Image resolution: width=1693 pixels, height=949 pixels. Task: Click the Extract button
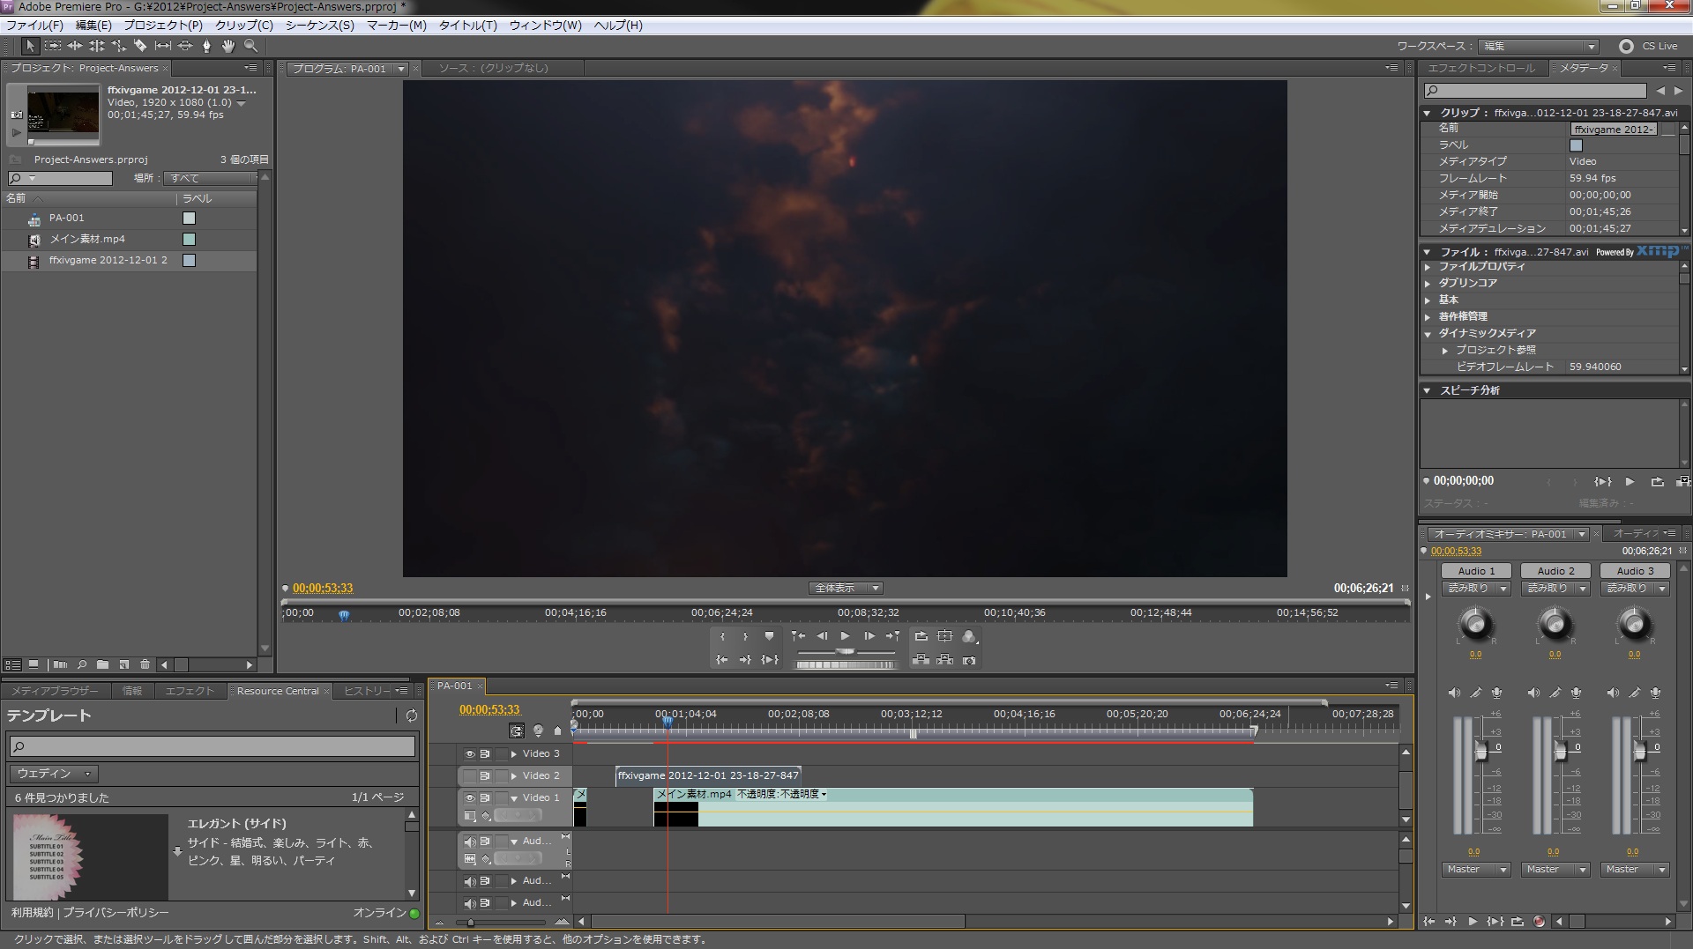(x=945, y=659)
